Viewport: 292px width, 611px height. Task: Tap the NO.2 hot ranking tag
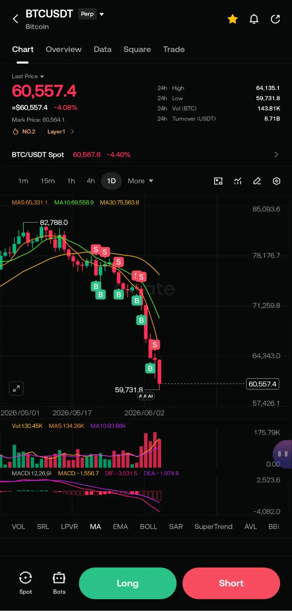24,131
